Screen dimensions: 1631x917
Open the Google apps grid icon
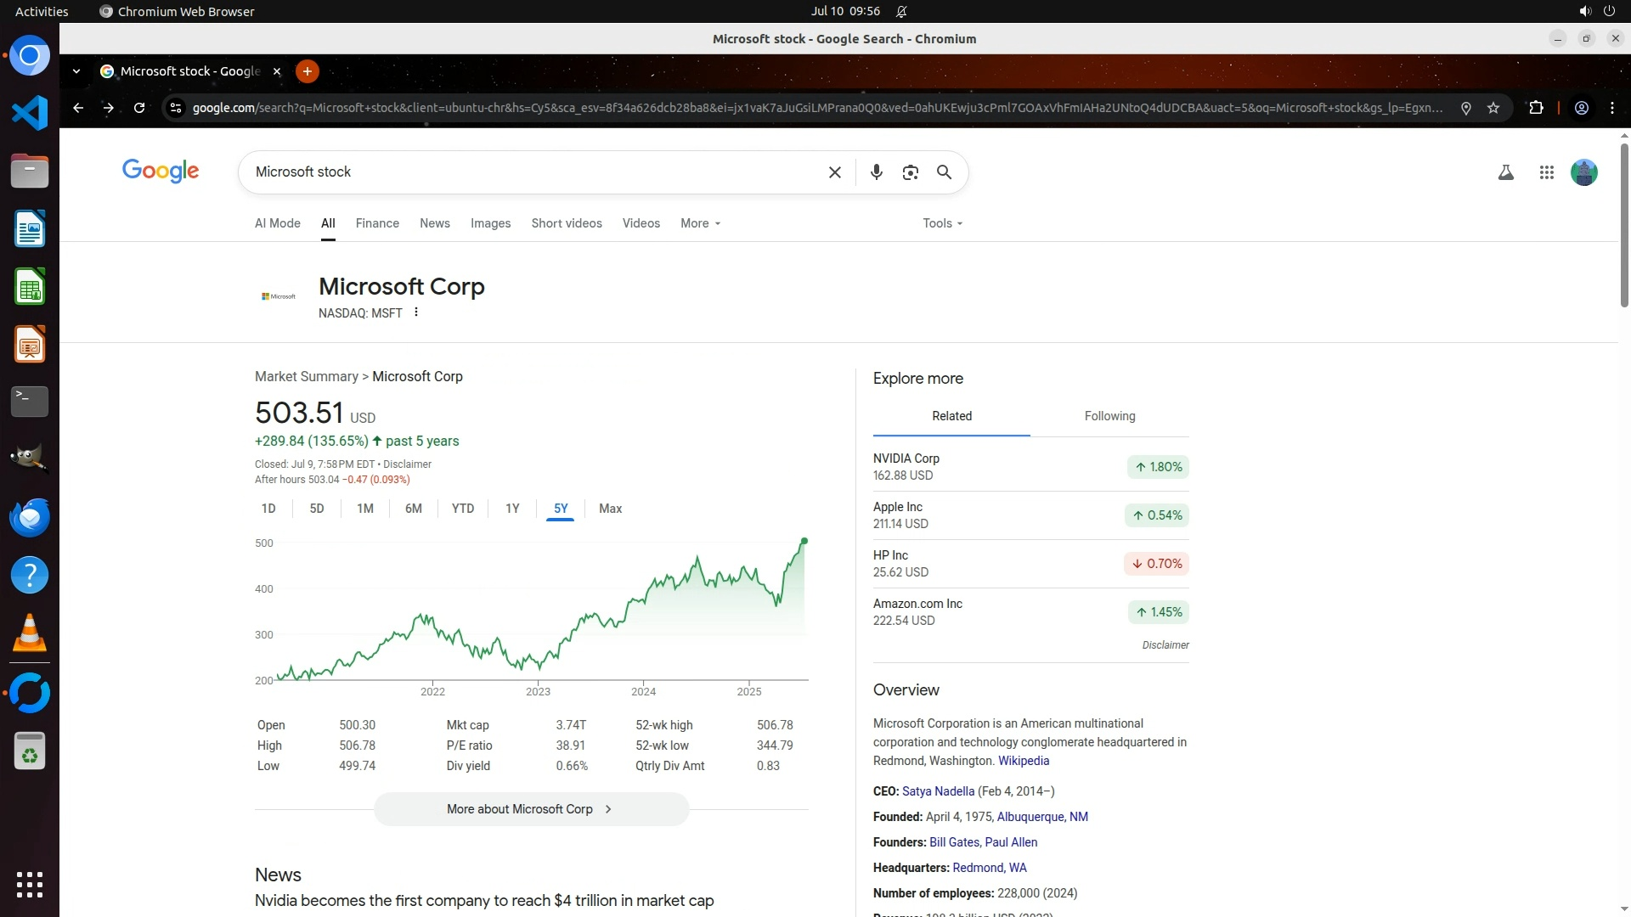[1546, 172]
